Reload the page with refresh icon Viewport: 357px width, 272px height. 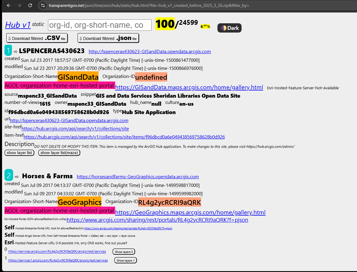click(x=30, y=5)
